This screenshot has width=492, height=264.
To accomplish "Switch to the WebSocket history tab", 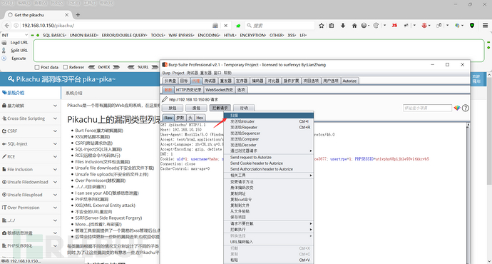I will tap(219, 90).
